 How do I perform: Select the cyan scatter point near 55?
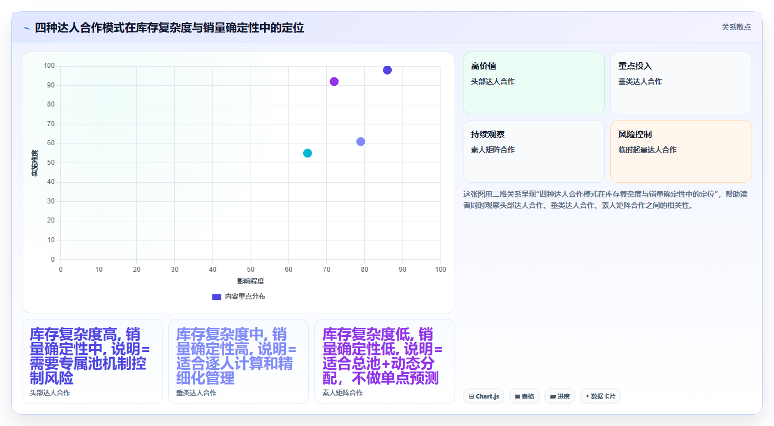[x=308, y=153]
